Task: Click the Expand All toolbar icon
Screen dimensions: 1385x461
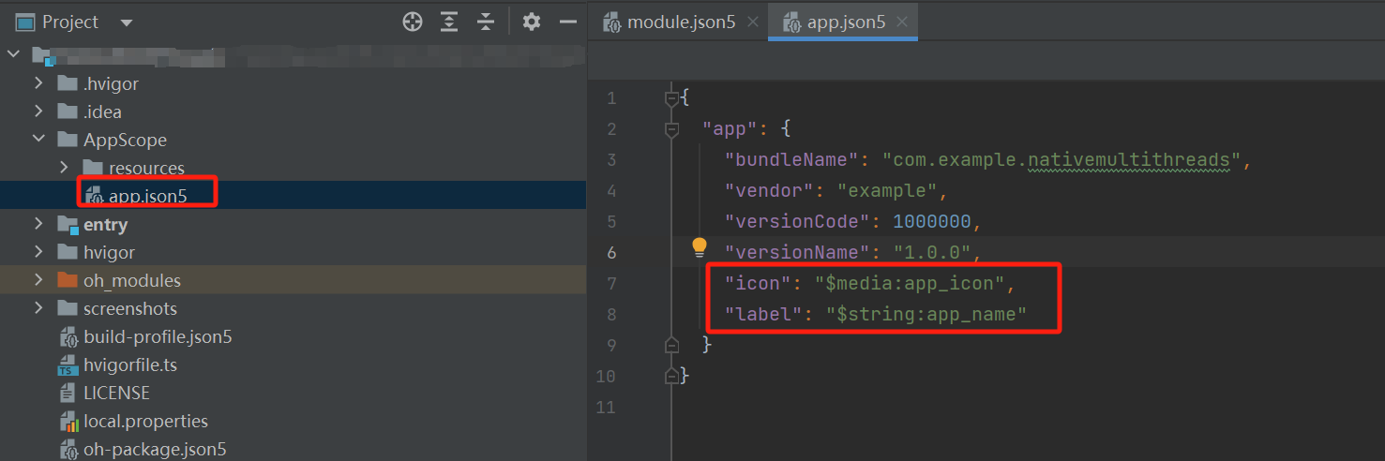Action: [450, 22]
